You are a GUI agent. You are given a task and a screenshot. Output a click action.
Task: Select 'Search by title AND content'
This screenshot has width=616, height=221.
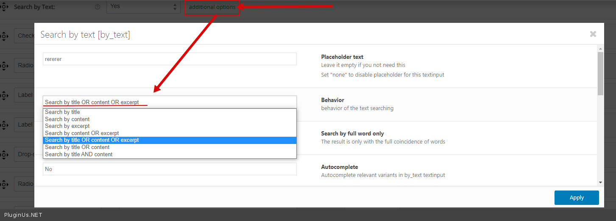tap(79, 155)
